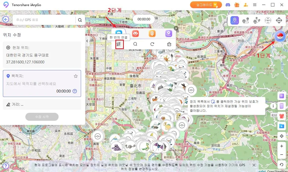Click the magnifier icon in the address bar
Screen dimensions: 288x172
(80, 20)
